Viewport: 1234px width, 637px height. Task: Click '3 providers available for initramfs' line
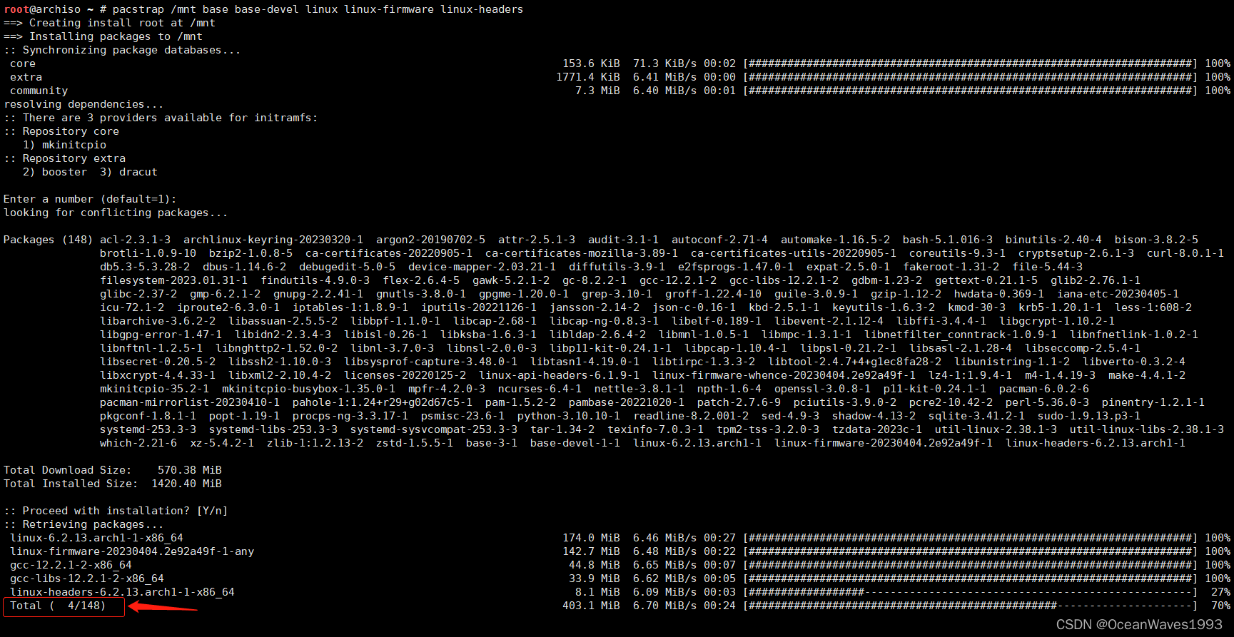[161, 118]
